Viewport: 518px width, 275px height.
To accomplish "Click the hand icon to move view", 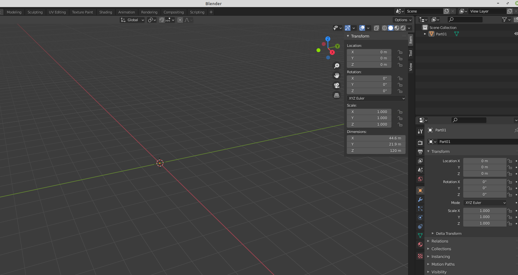I will coord(337,75).
